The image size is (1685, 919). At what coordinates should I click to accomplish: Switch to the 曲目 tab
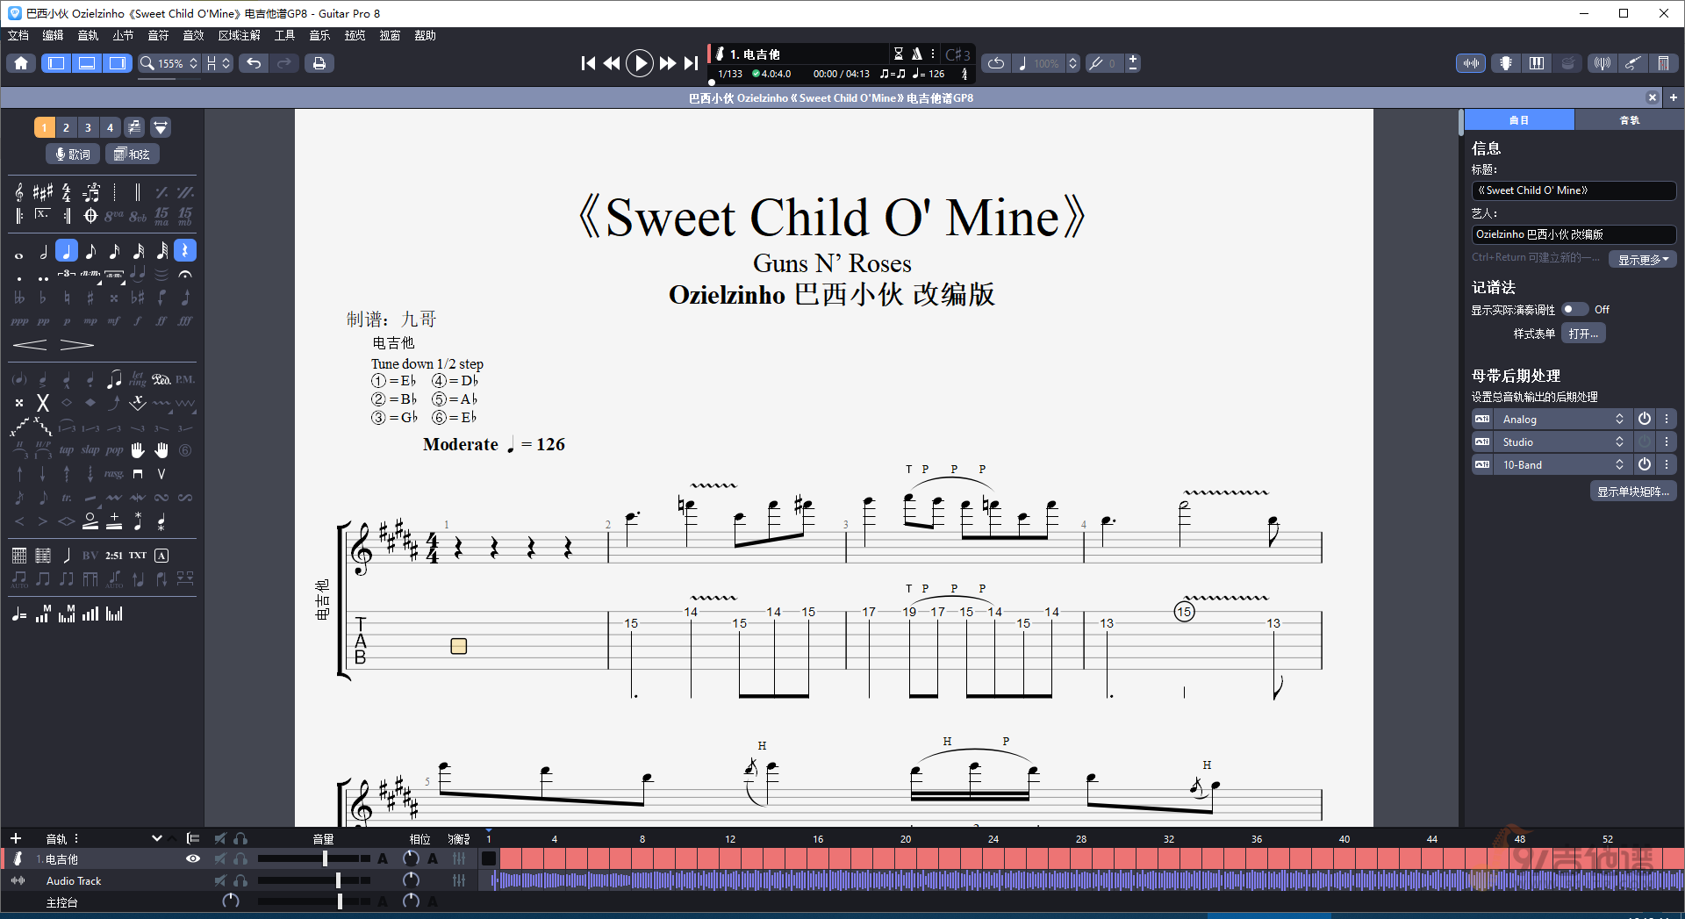[x=1519, y=119]
